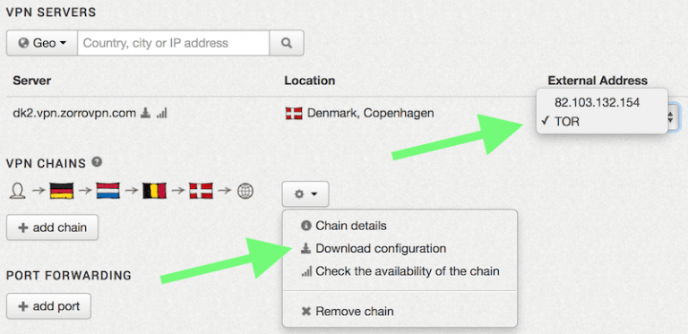Click the add chain button
The image size is (688, 334).
(52, 228)
